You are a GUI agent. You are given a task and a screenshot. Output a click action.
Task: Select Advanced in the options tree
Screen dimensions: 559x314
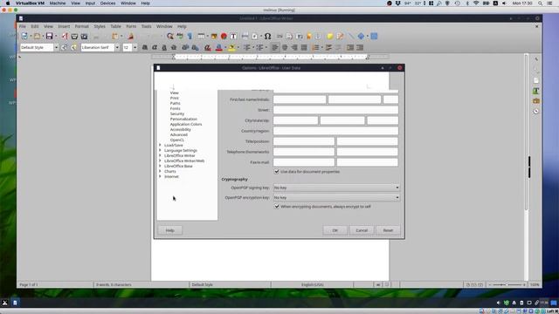178,134
